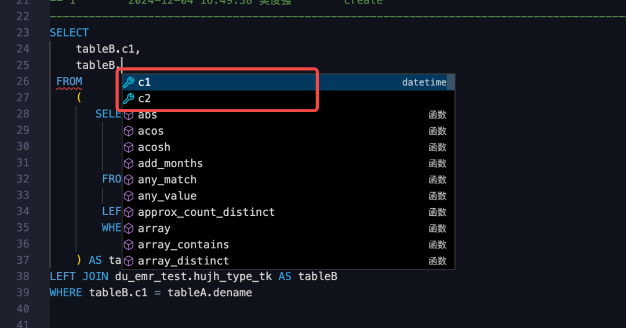
Task: Click the cube icon beside any_match
Action: 129,180
